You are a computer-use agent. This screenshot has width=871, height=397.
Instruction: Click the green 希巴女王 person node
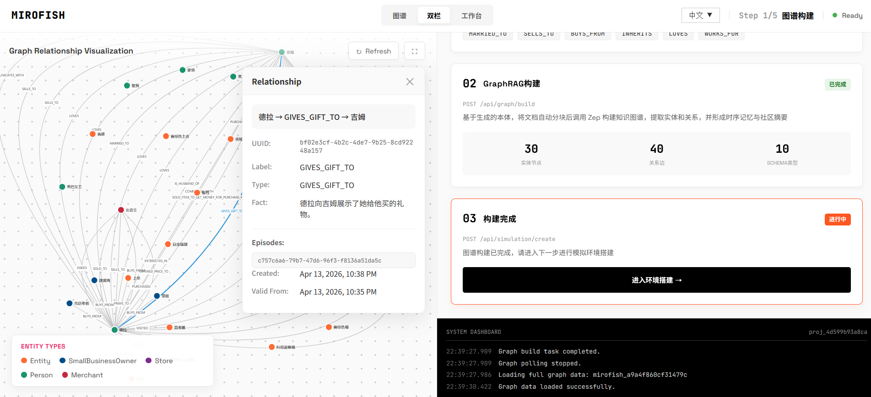click(x=62, y=187)
